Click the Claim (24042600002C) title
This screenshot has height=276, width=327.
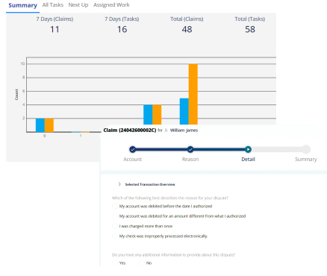(x=130, y=130)
